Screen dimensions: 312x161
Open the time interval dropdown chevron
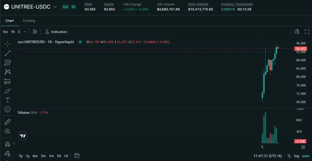pos(25,32)
